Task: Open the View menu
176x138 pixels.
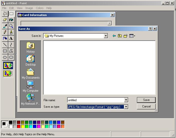Action: tap(20, 8)
